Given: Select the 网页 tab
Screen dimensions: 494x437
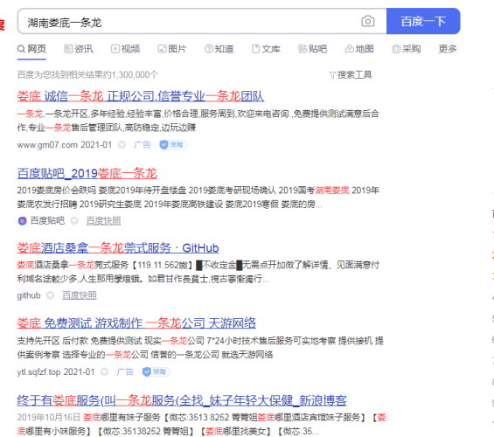Looking at the screenshot, I should coord(31,49).
